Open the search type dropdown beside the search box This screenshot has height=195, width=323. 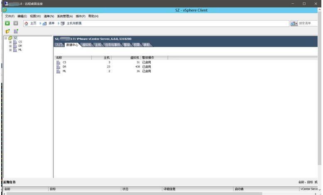click(294, 24)
